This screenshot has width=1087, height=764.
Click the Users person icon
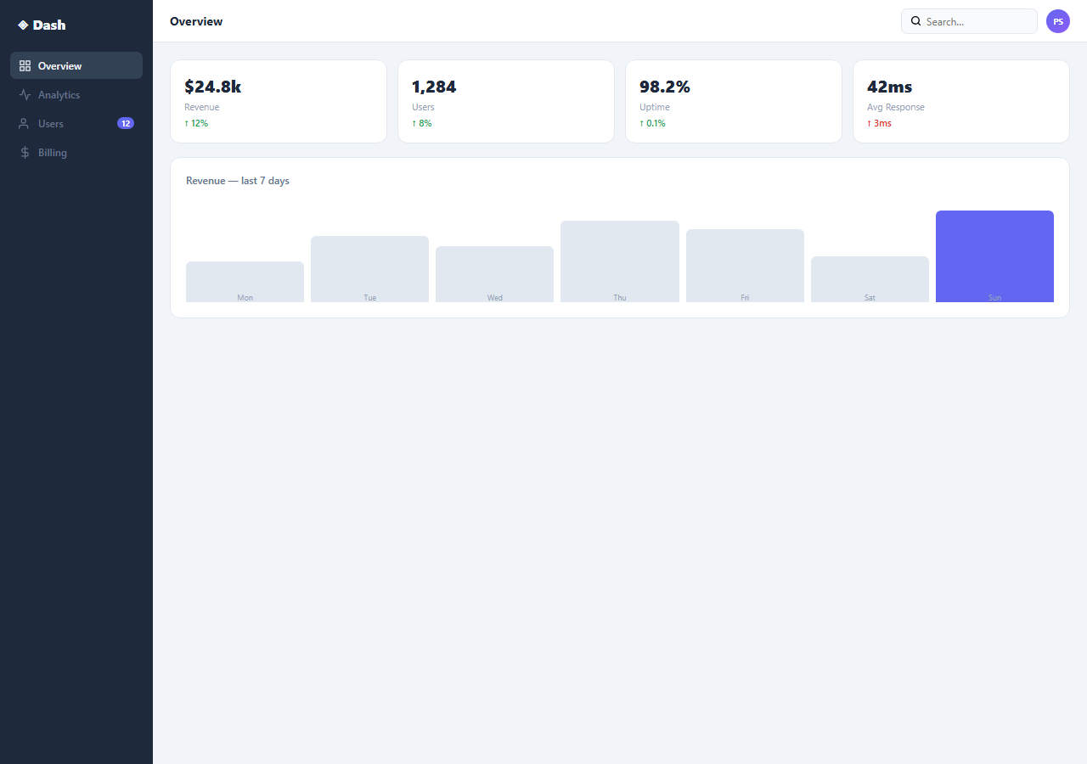pos(25,124)
